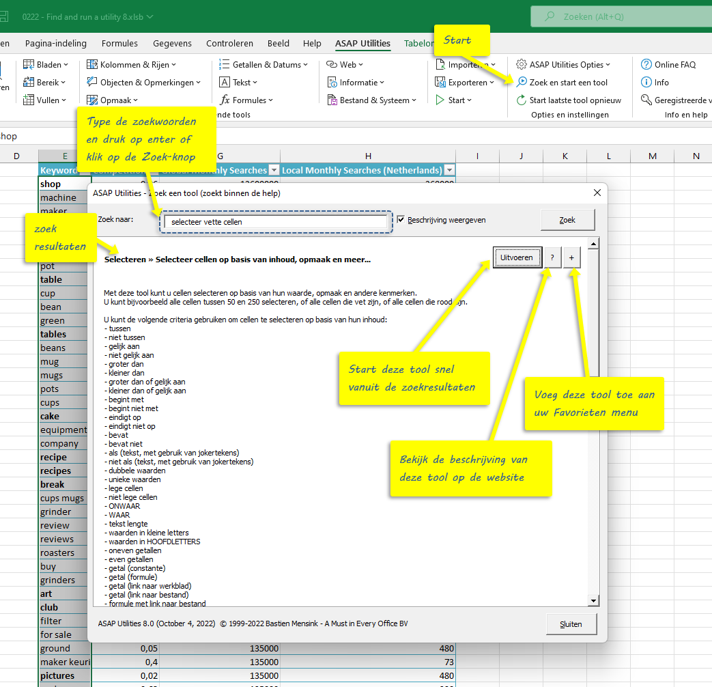Click the Informatie icon
The width and height of the screenshot is (712, 687).
pyautogui.click(x=332, y=82)
